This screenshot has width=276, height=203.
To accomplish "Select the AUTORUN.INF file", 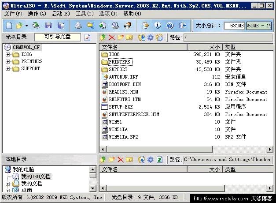I will coord(123,77).
